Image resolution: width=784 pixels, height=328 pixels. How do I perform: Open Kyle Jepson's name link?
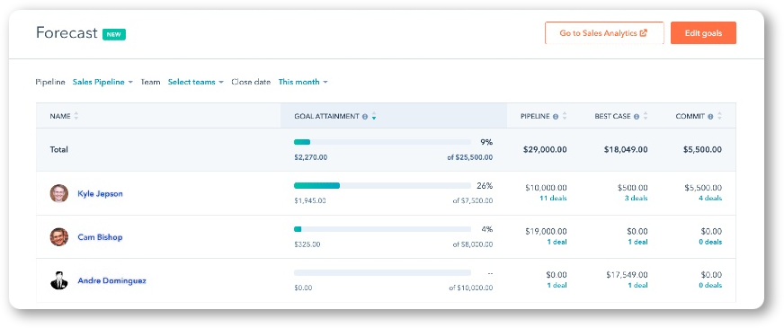pyautogui.click(x=100, y=193)
